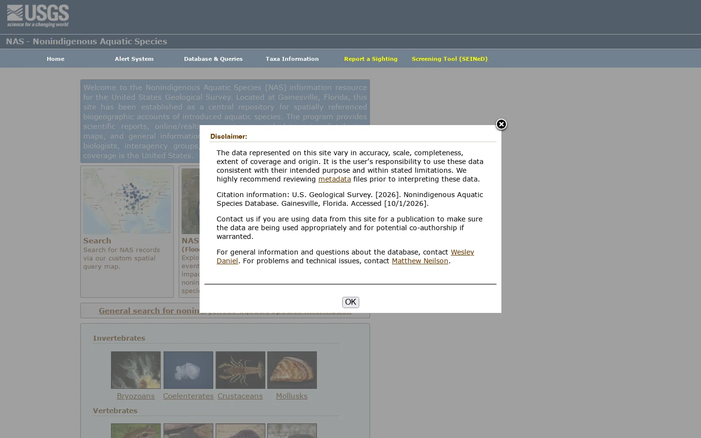
Task: Open the Bryozoans text link
Action: click(136, 396)
